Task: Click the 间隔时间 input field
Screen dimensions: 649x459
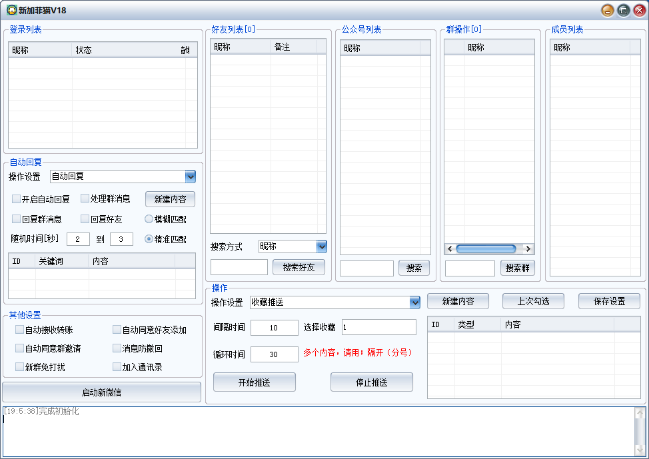Action: coord(274,327)
